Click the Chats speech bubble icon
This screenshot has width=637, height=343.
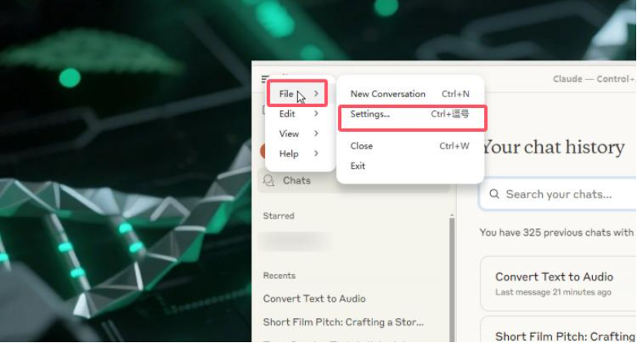(269, 180)
